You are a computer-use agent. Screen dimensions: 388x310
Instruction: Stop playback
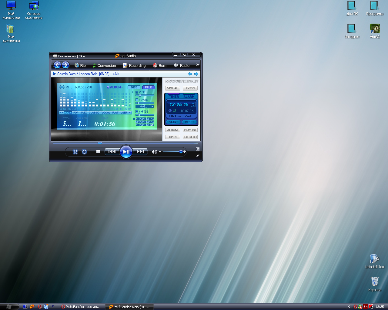(98, 152)
